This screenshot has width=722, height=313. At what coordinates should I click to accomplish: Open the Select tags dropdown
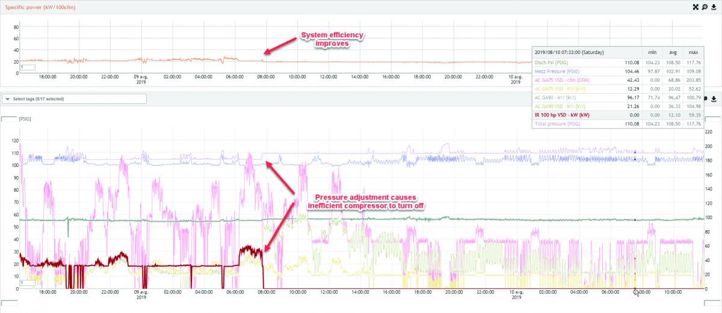click(74, 99)
